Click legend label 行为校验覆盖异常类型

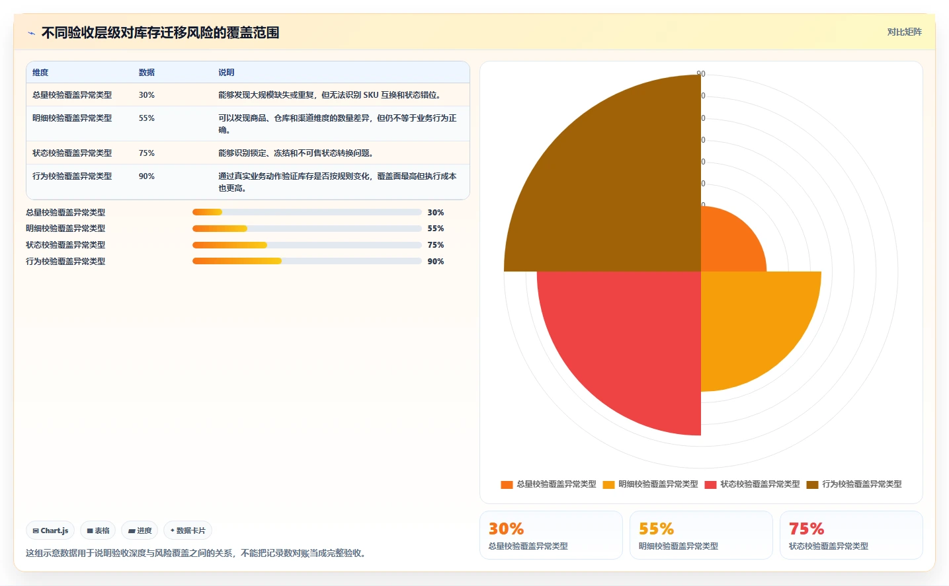862,484
